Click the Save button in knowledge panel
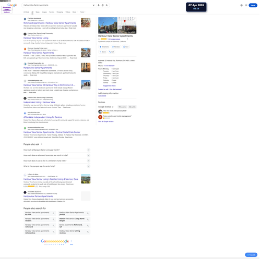This screenshot has width=261, height=259. tap(126, 47)
